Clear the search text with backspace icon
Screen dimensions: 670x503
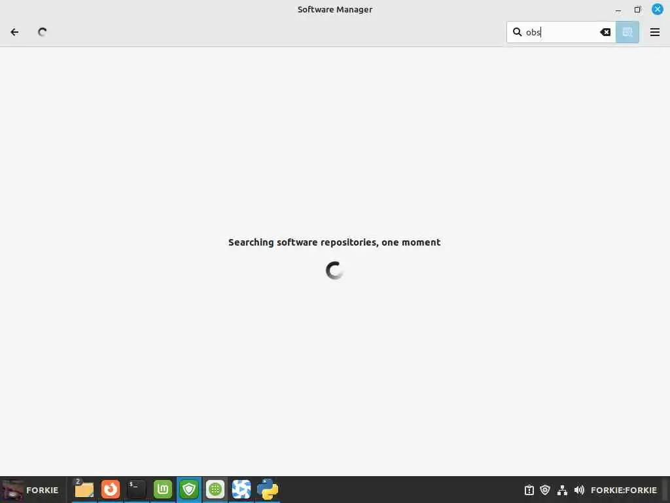[605, 32]
